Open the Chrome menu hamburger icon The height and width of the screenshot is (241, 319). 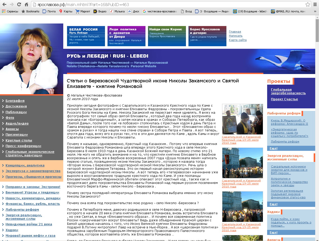pos(315,4)
